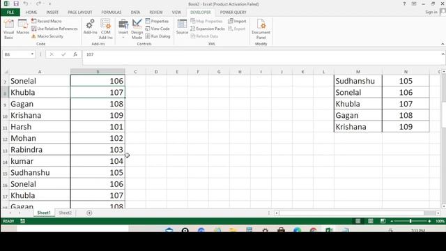The height and width of the screenshot is (251, 446).
Task: Click horizontal scrollbar right arrow
Action: 438,213
